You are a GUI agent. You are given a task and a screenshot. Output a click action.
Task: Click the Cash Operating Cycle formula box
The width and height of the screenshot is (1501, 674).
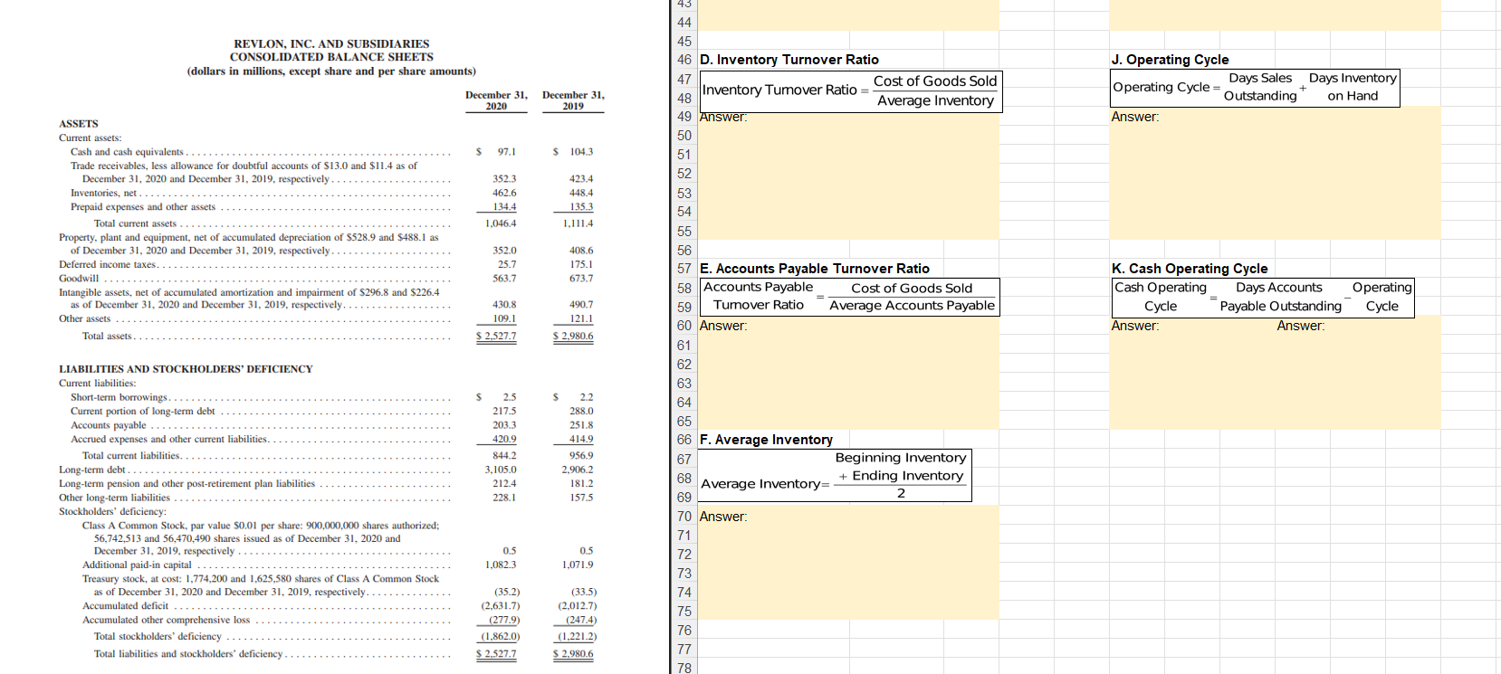1263,298
